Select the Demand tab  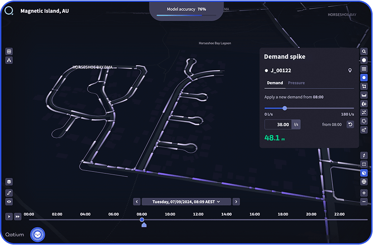[275, 83]
